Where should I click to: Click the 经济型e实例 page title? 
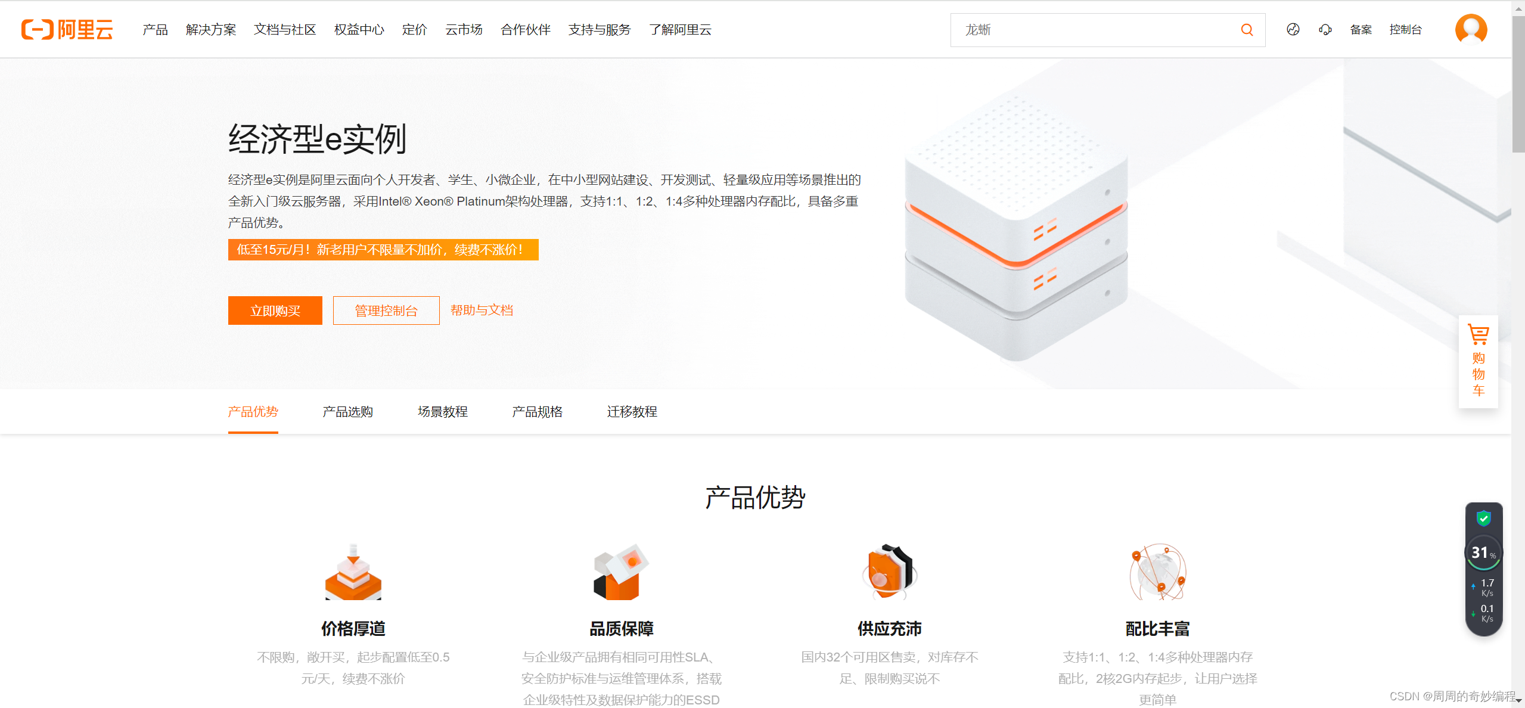[x=317, y=139]
